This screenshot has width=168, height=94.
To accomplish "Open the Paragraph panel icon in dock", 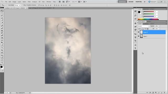I will click(135, 48).
